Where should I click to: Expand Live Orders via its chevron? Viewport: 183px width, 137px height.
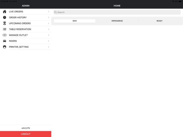48,11
